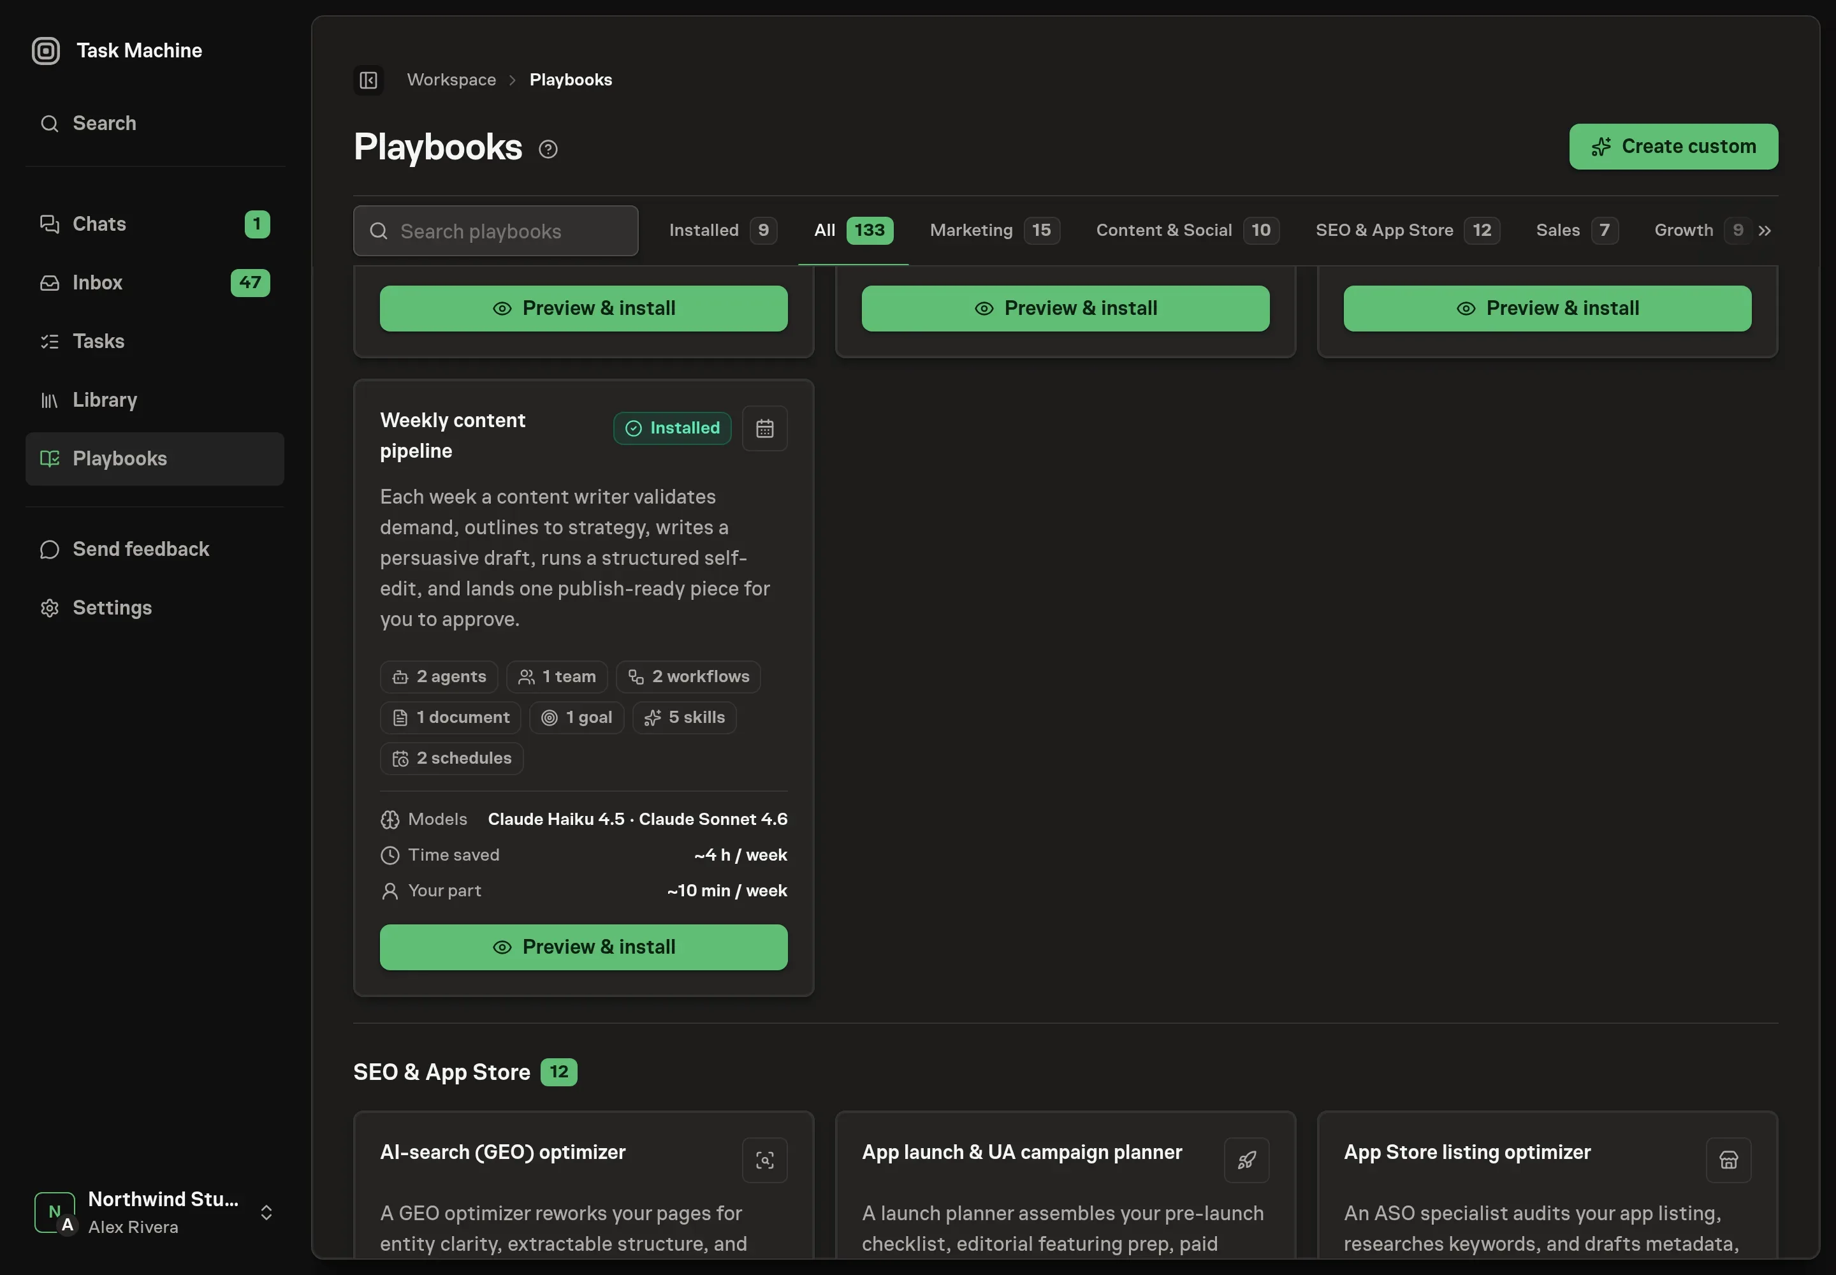
Task: Click the App Store listing optimizer title
Action: coord(1467,1153)
